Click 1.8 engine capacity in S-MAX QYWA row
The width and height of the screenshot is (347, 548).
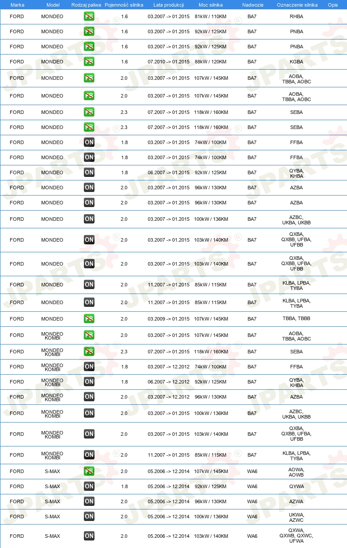[124, 486]
